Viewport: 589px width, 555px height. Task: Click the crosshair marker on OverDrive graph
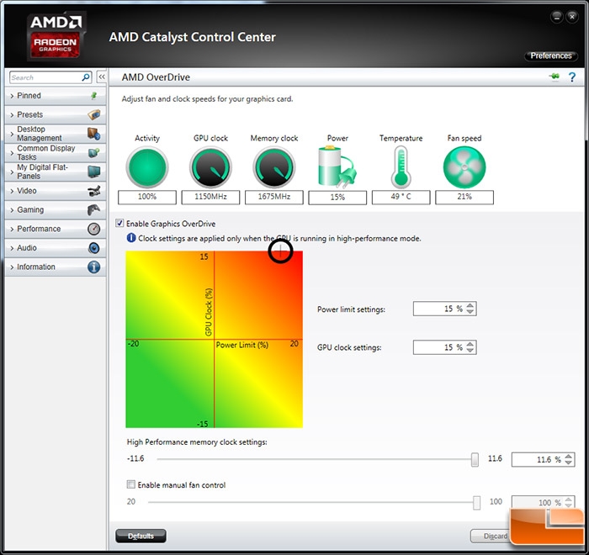click(280, 251)
